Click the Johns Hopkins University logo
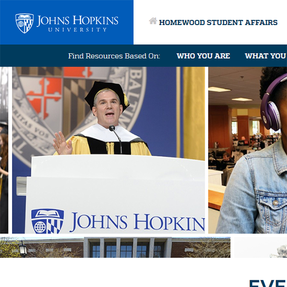The height and width of the screenshot is (287, 287). [x=67, y=23]
